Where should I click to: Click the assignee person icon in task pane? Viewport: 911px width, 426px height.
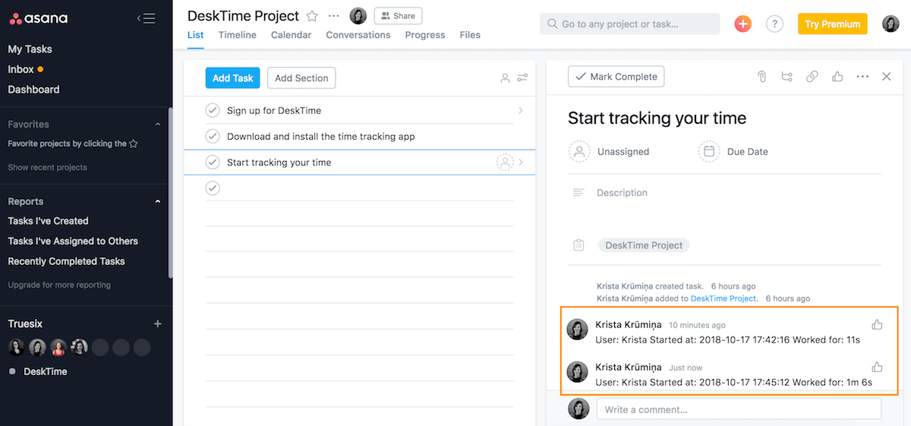tap(579, 151)
